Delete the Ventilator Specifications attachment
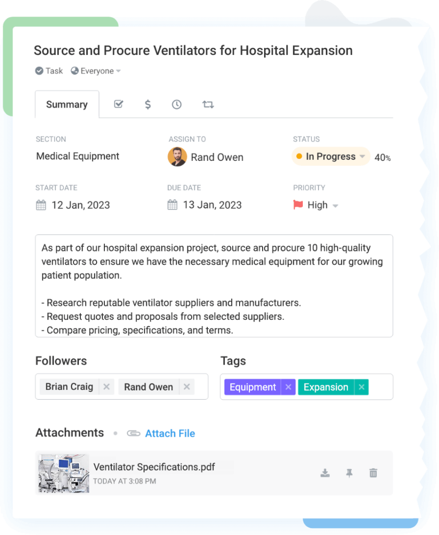Screen dimensions: 439x535 pos(373,473)
